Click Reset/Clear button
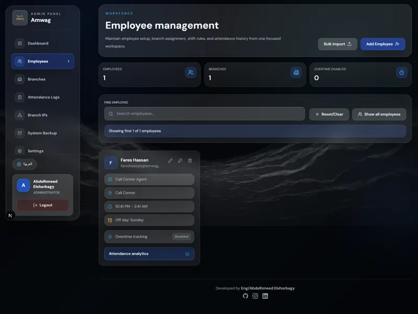The width and height of the screenshot is (418, 314). point(329,114)
